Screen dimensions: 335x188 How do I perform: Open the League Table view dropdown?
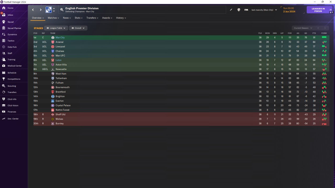click(x=56, y=28)
